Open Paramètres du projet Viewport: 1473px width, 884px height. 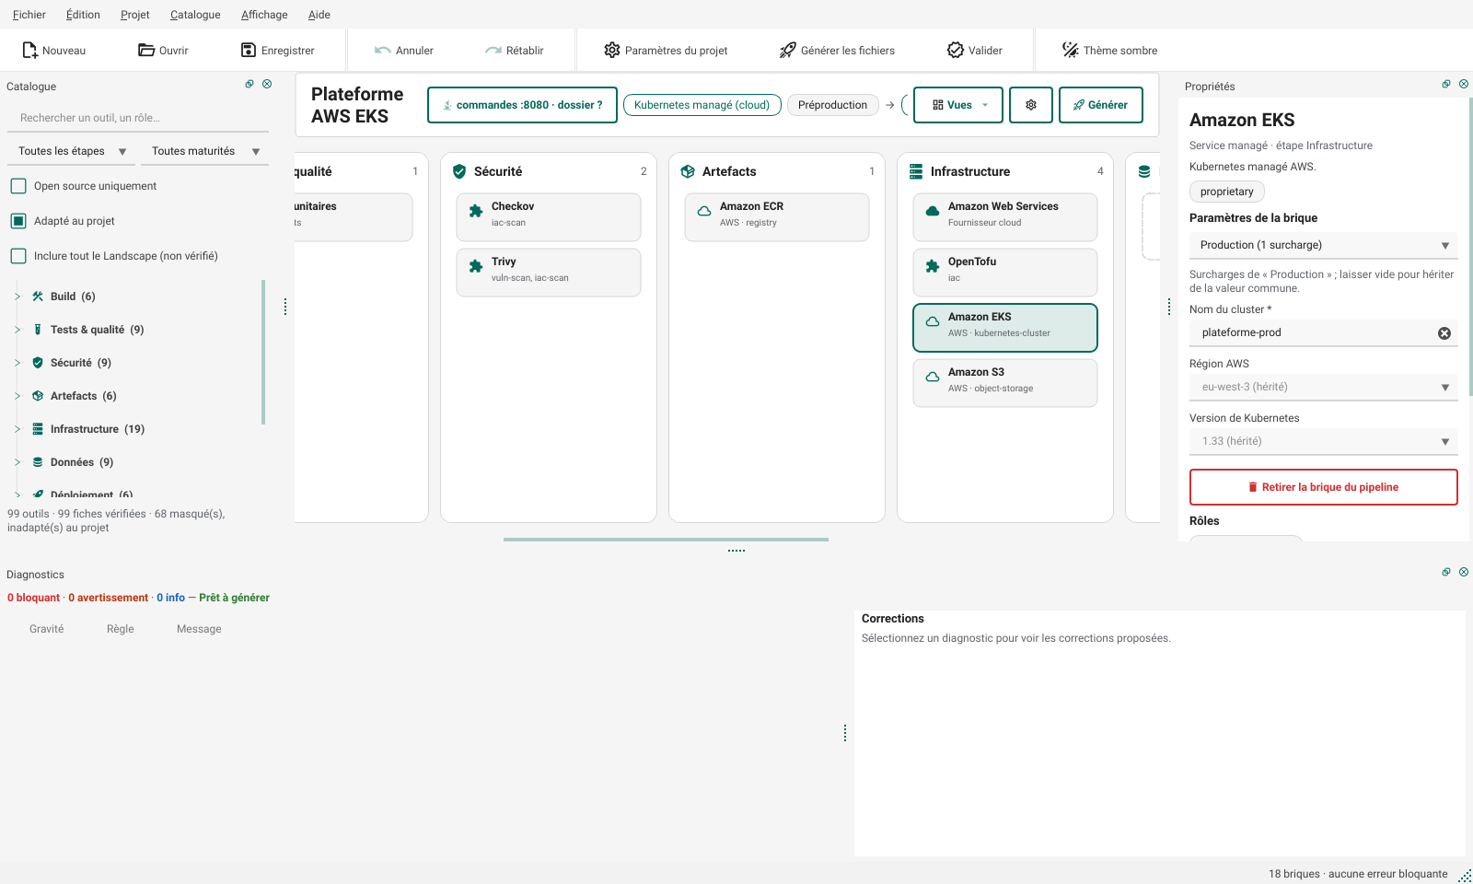tap(666, 51)
